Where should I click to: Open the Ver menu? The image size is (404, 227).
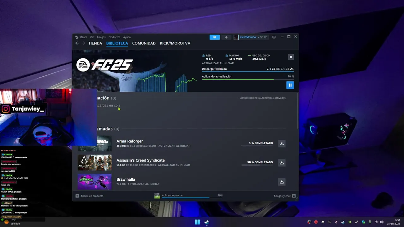92,37
